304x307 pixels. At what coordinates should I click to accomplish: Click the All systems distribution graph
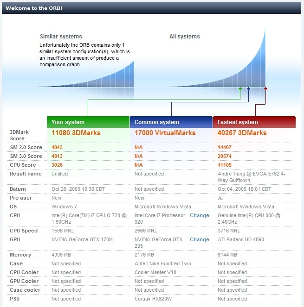[218, 58]
